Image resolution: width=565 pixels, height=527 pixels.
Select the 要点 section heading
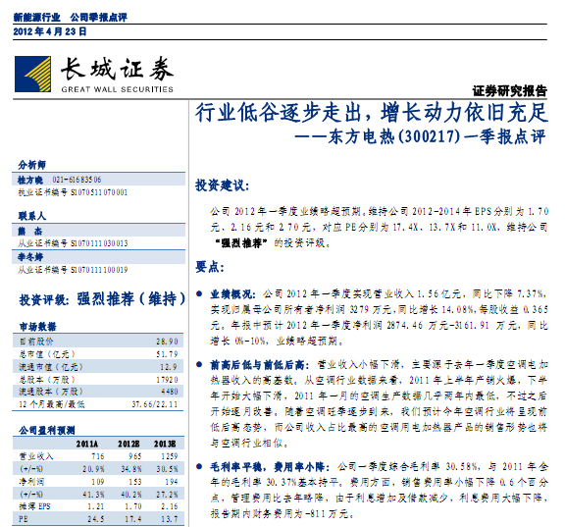tap(210, 267)
